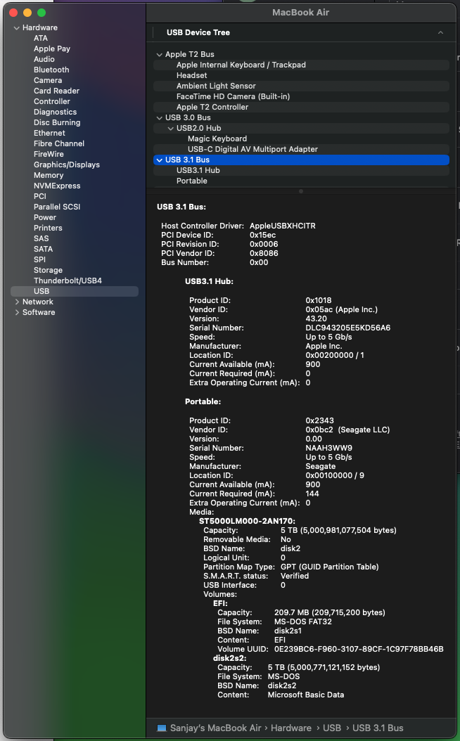This screenshot has width=460, height=741.
Task: Select SPI in the sidebar
Action: pyautogui.click(x=39, y=259)
